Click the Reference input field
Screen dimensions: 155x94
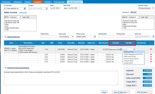[x=49, y=36]
